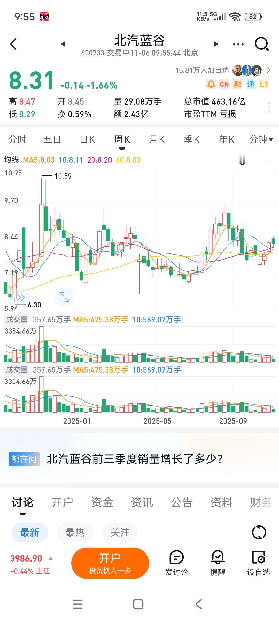Tap the 15.81万人加自选 text
The width and height of the screenshot is (279, 621).
[x=202, y=70]
